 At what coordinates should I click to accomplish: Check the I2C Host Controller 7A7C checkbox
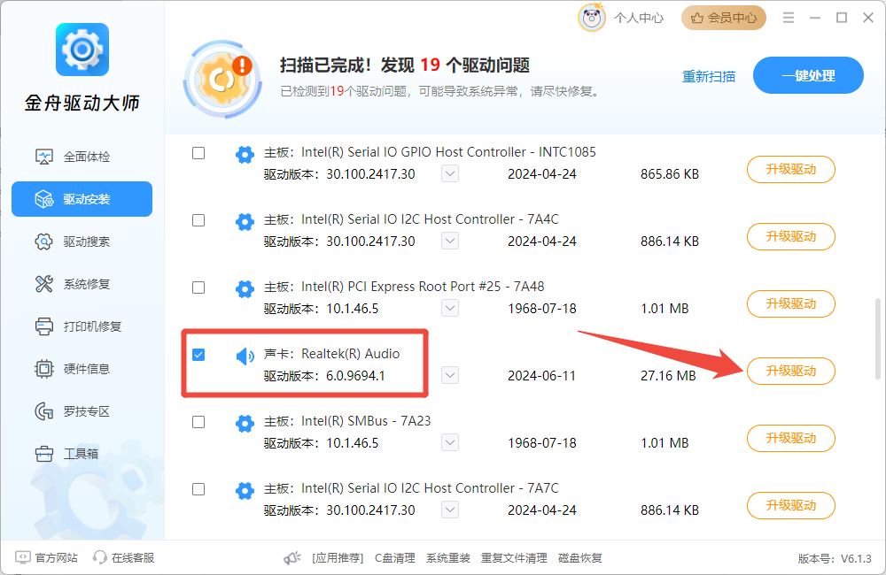coord(198,488)
